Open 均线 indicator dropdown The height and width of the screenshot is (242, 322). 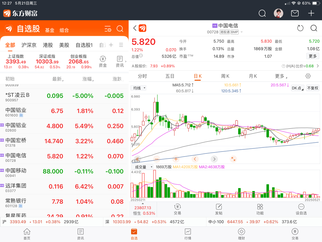[x=138, y=88]
